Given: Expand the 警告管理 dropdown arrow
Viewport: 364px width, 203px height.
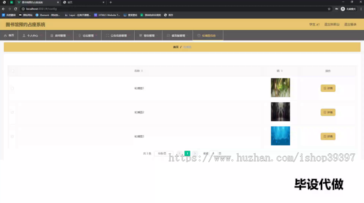Looking at the screenshot, I should [157, 36].
